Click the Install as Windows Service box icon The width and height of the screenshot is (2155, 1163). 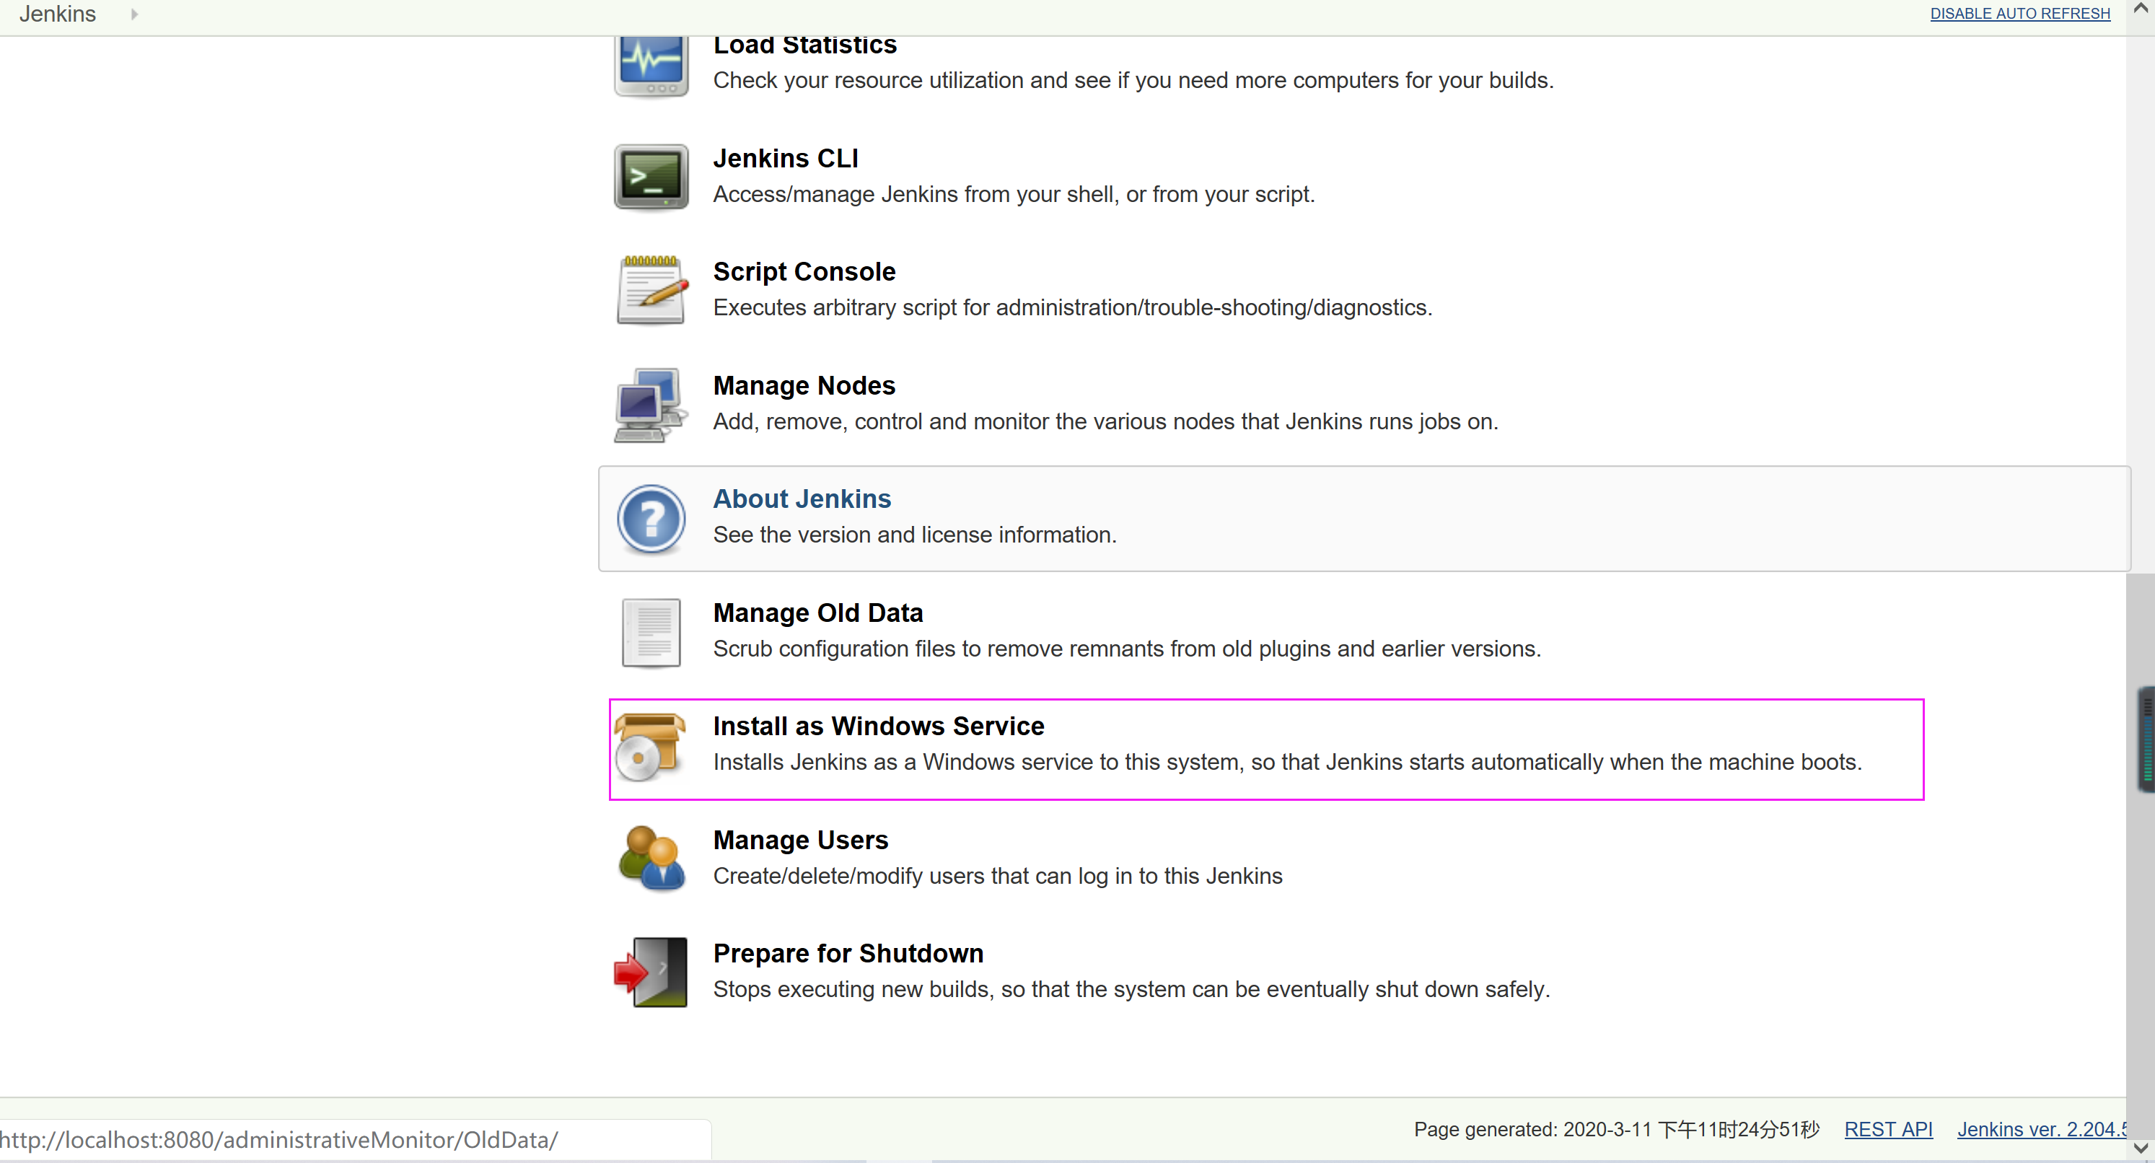click(x=651, y=746)
